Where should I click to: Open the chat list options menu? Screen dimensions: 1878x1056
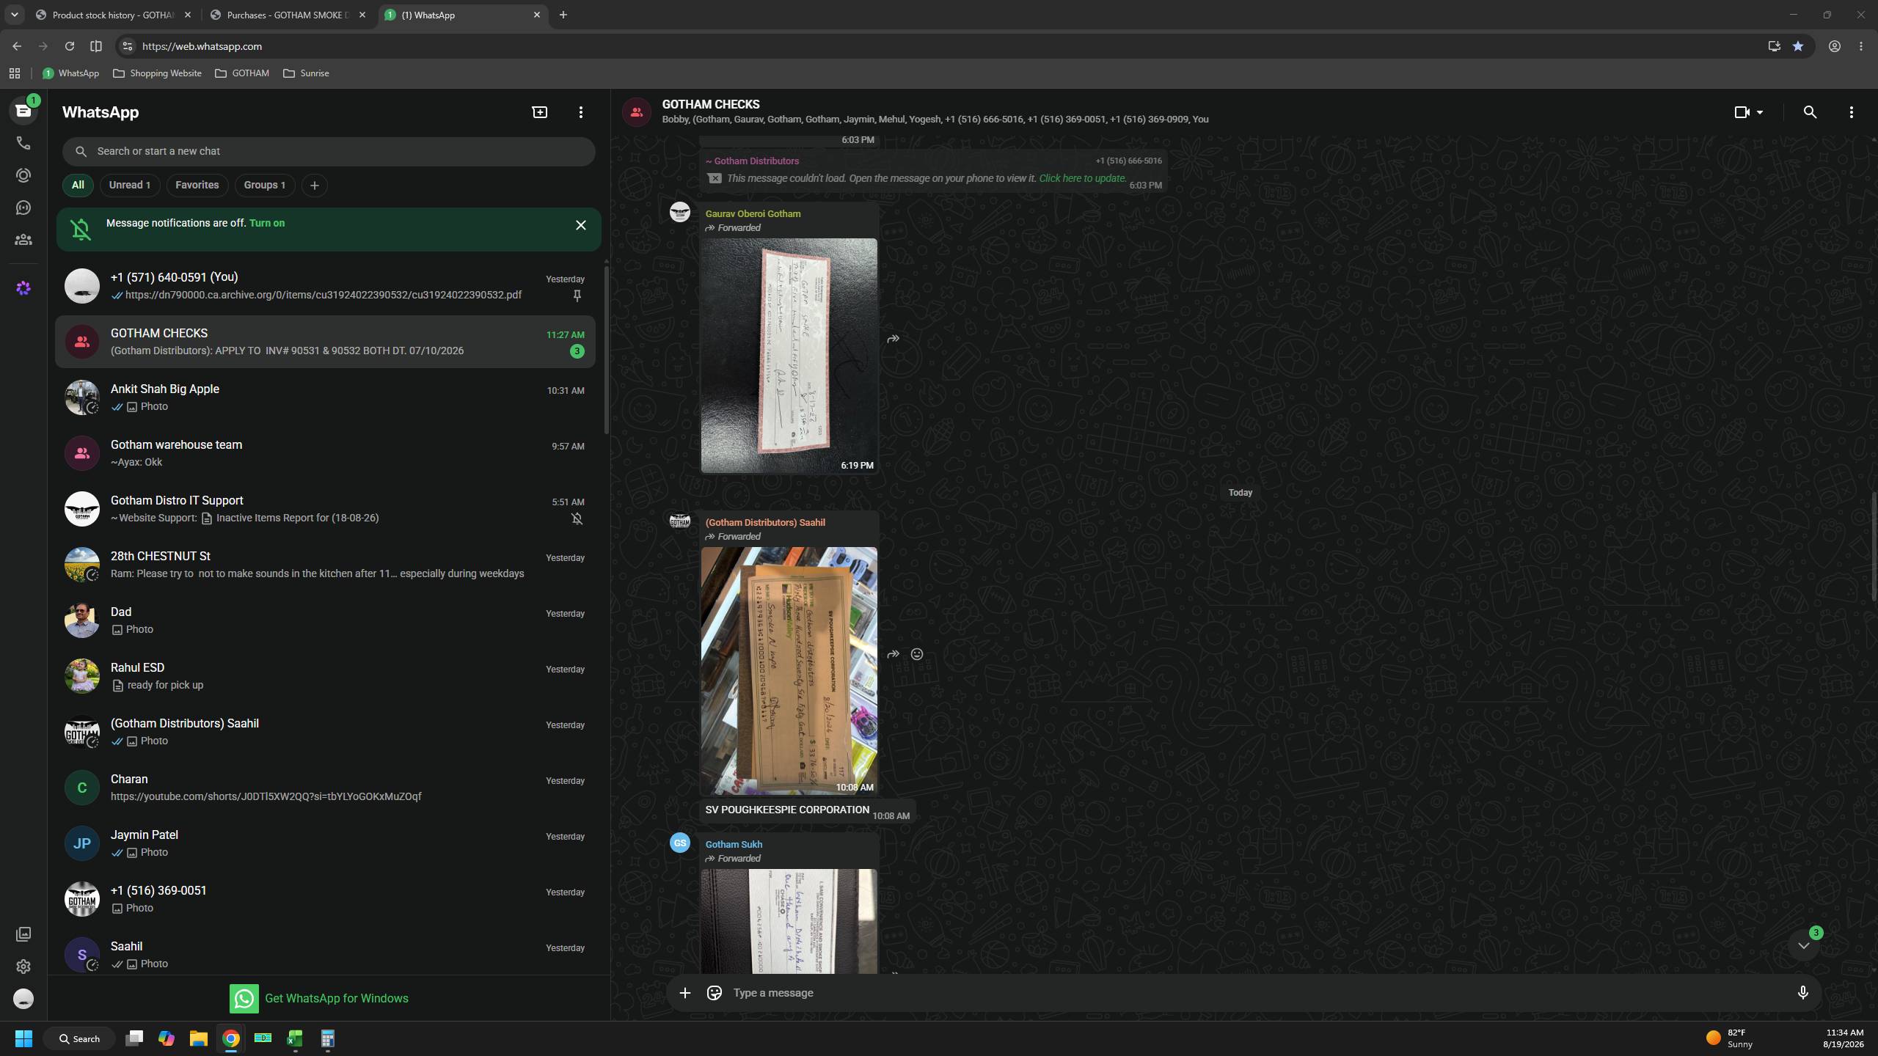click(580, 112)
